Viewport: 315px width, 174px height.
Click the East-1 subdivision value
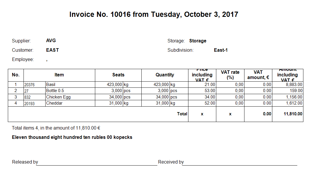pyautogui.click(x=221, y=50)
